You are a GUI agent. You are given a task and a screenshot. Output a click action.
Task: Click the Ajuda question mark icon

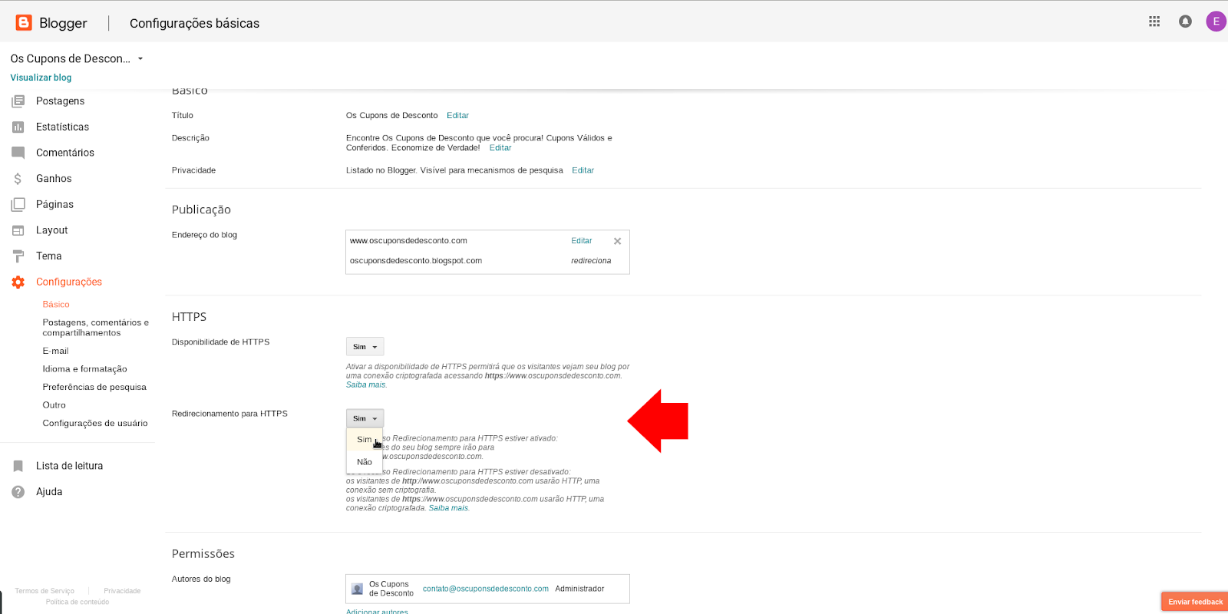pos(18,492)
